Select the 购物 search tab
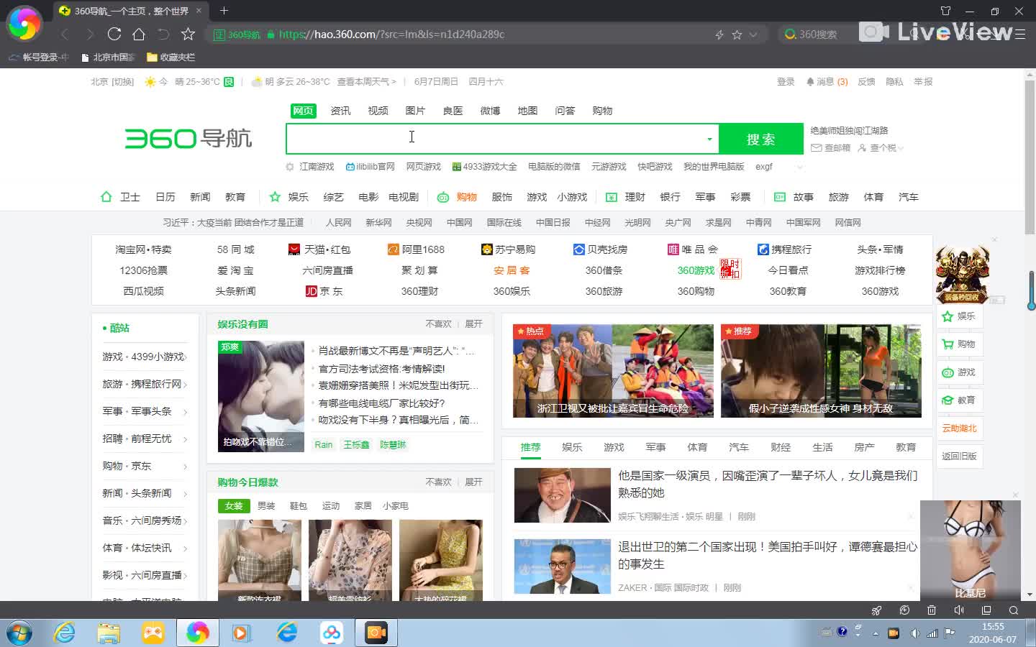 point(602,111)
